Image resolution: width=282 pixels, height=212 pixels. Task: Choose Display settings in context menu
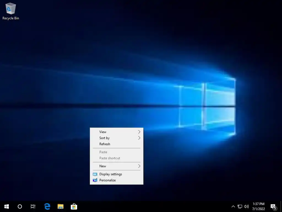point(116,174)
